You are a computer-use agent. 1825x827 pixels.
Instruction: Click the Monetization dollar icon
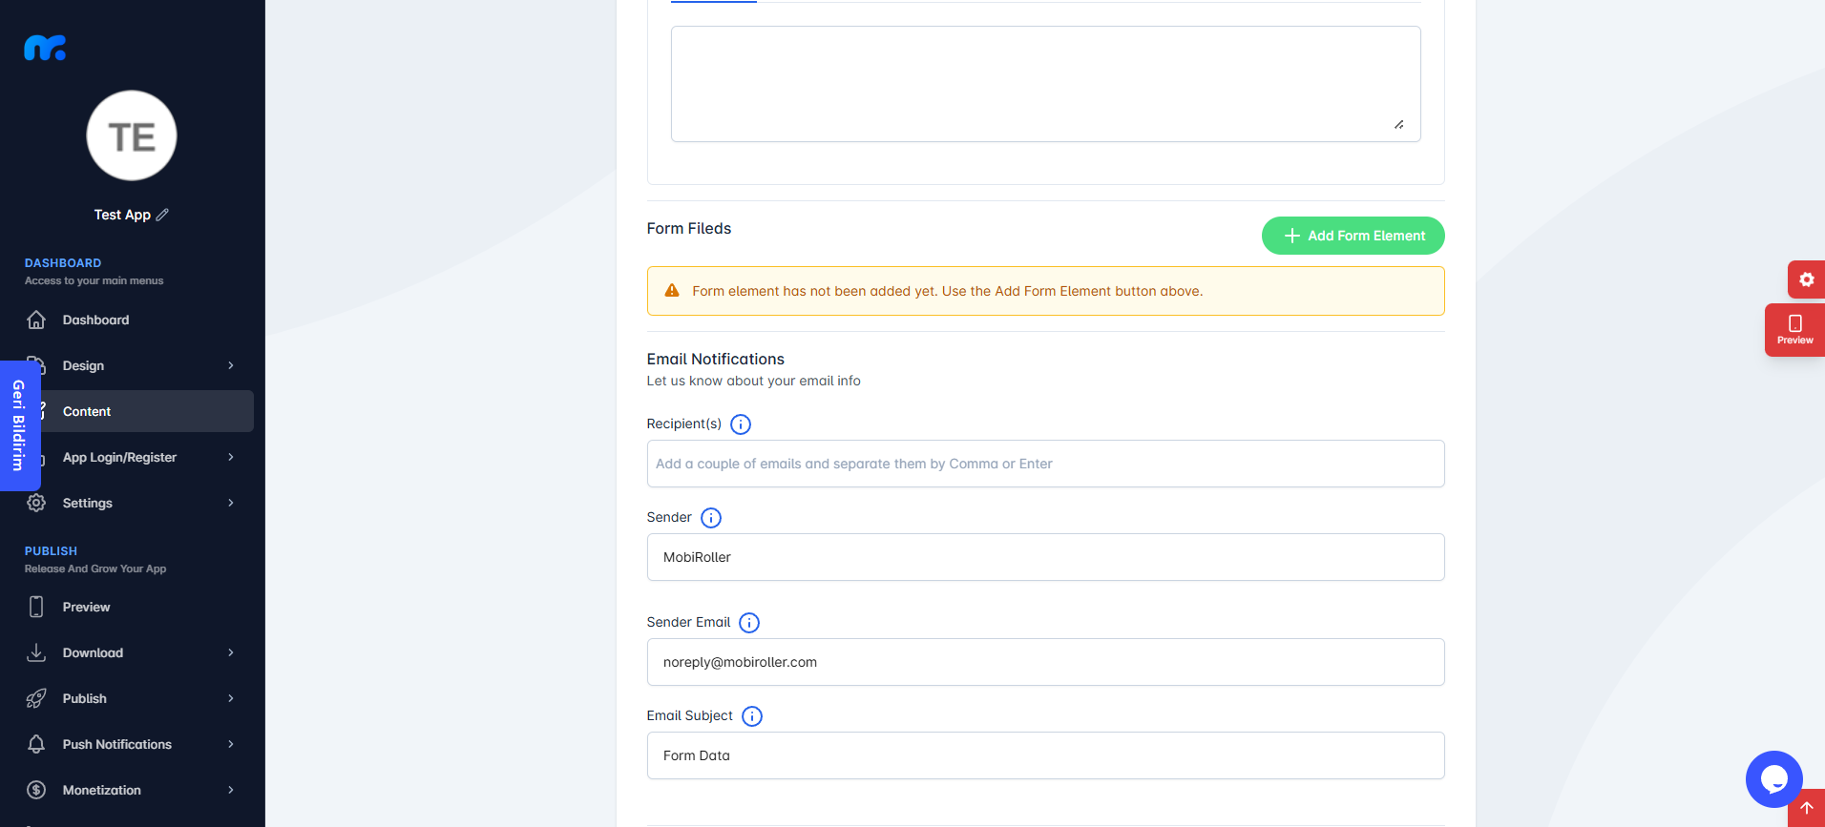pyautogui.click(x=36, y=790)
